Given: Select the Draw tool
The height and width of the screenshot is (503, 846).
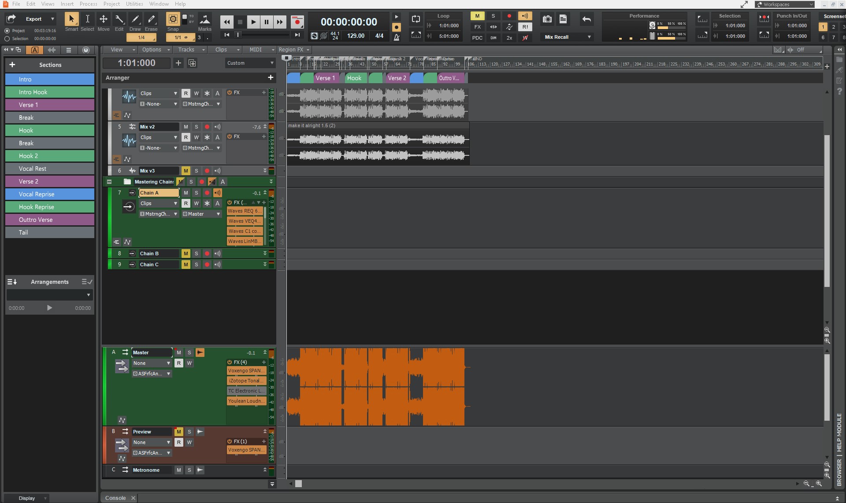Looking at the screenshot, I should pyautogui.click(x=135, y=19).
